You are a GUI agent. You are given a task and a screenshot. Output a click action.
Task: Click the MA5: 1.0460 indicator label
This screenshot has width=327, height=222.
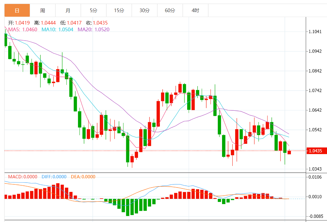pyautogui.click(x=22, y=29)
